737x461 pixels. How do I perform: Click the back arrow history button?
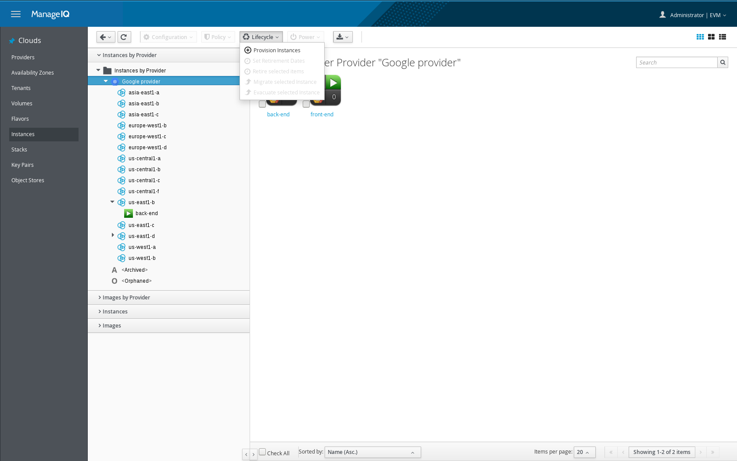pos(106,37)
